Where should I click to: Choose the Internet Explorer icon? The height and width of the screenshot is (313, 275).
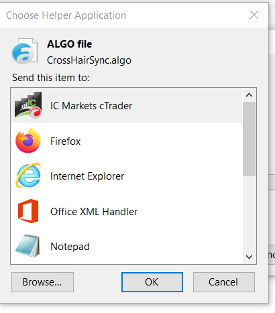coord(28,176)
